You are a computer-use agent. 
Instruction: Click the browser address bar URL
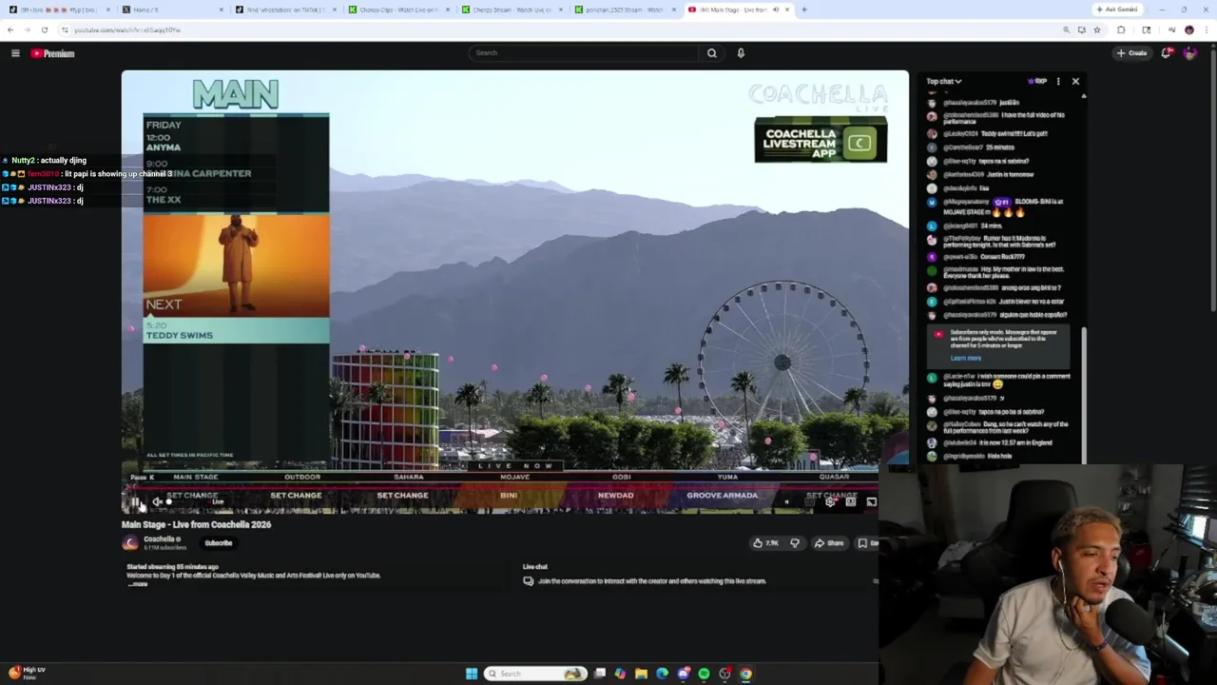coord(127,29)
